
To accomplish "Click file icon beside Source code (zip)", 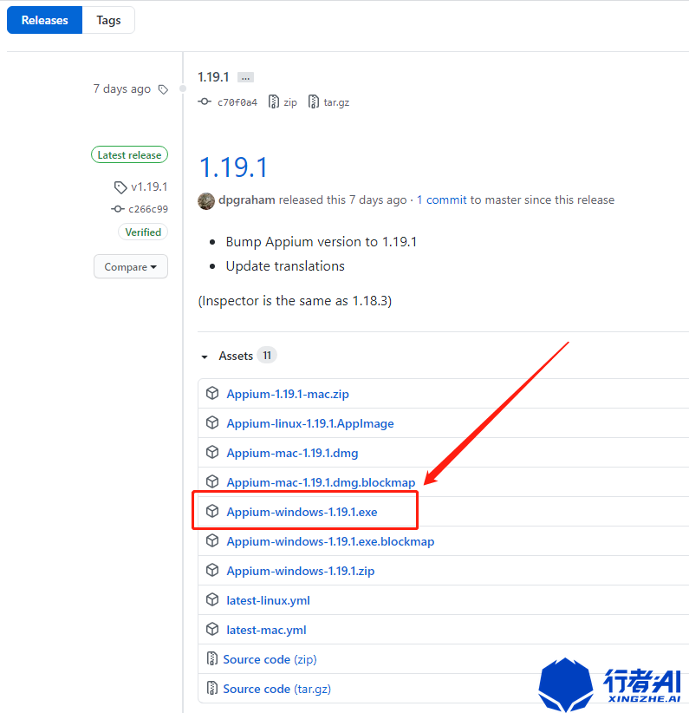I will click(211, 658).
